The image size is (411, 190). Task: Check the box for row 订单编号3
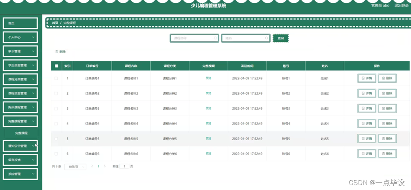[56, 109]
